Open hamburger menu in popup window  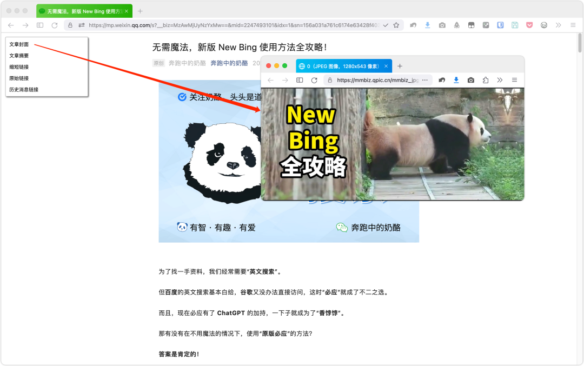click(514, 80)
